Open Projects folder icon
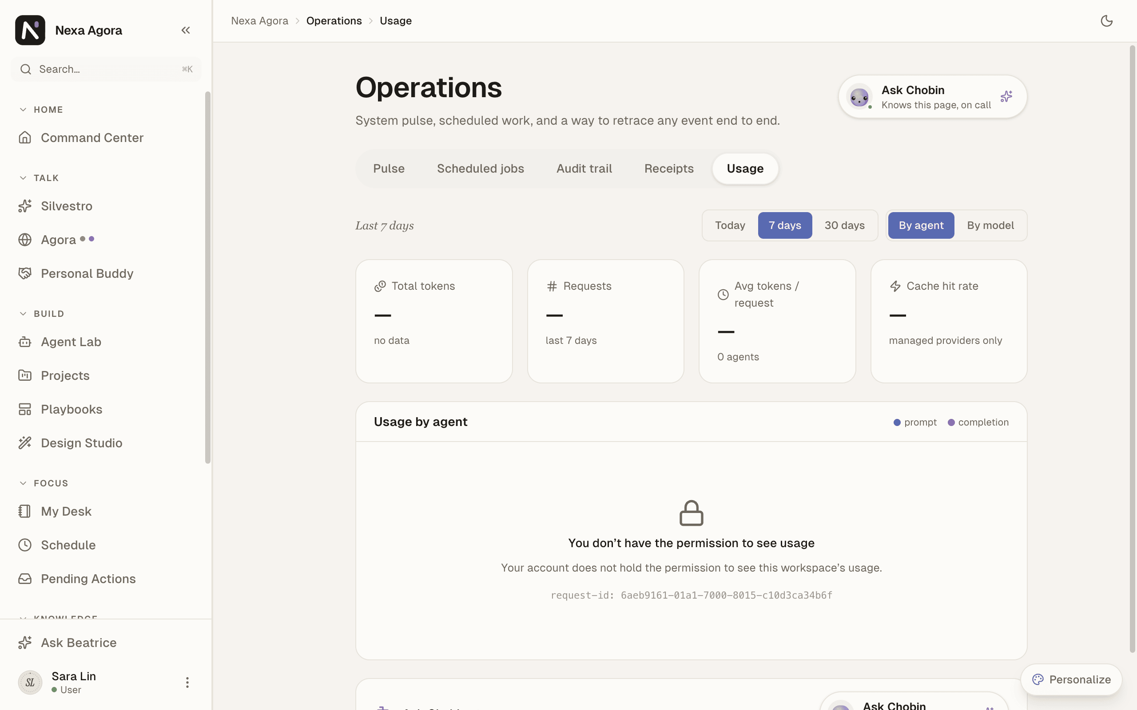 [25, 376]
